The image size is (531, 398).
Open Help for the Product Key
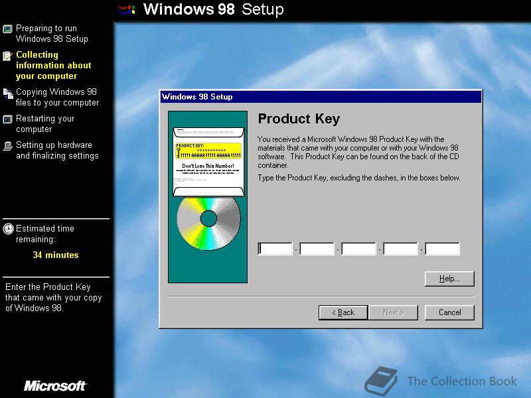pos(449,279)
